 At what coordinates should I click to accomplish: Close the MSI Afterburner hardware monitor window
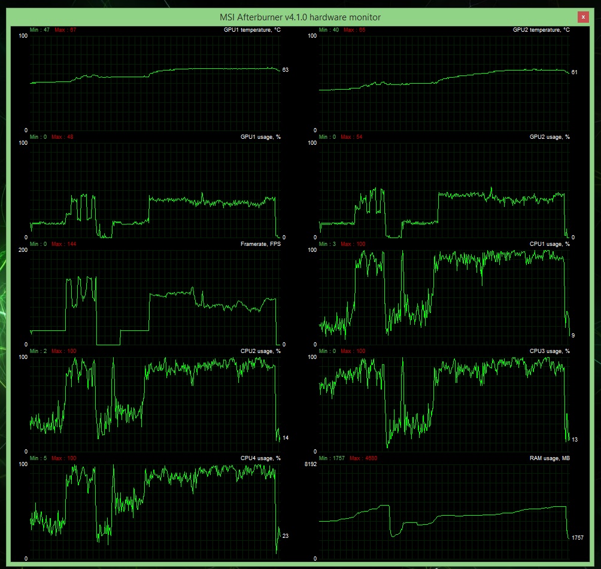583,17
